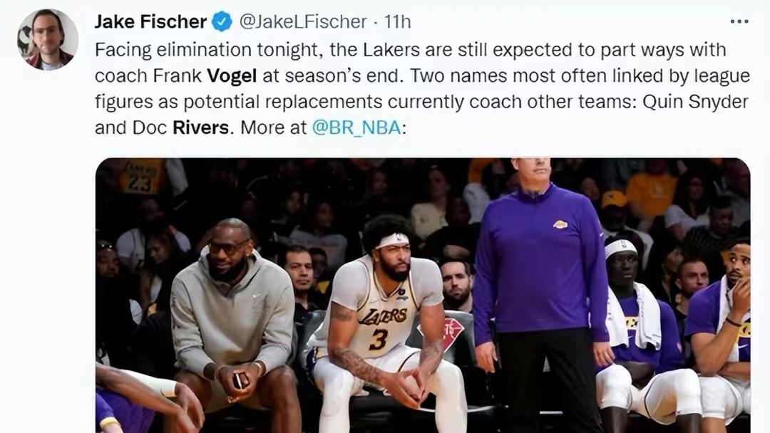Open the tweet's three-dot more menu

click(x=739, y=22)
